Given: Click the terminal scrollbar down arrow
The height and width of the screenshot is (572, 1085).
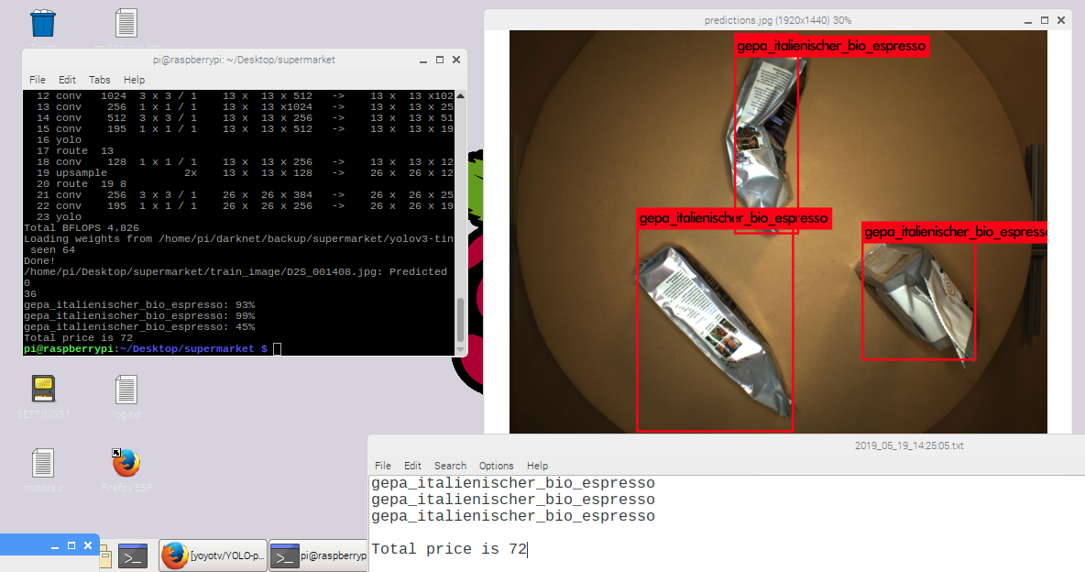Looking at the screenshot, I should pos(460,350).
